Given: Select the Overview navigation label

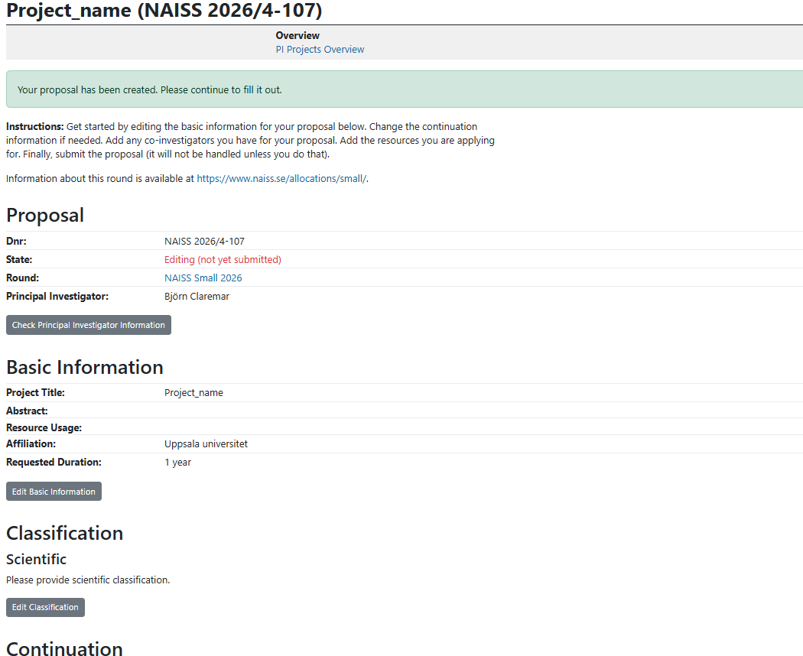Looking at the screenshot, I should point(297,35).
